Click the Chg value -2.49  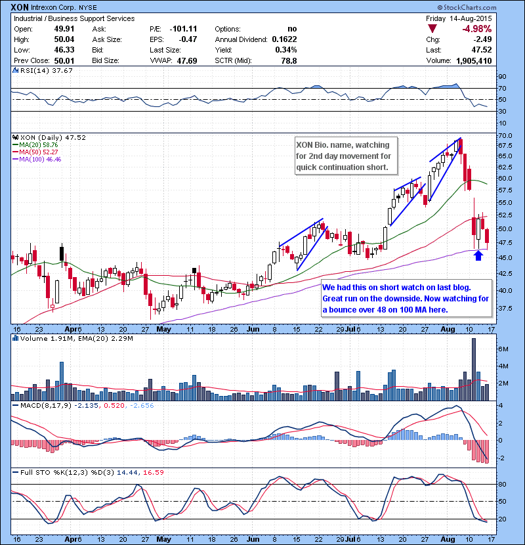tap(481, 39)
